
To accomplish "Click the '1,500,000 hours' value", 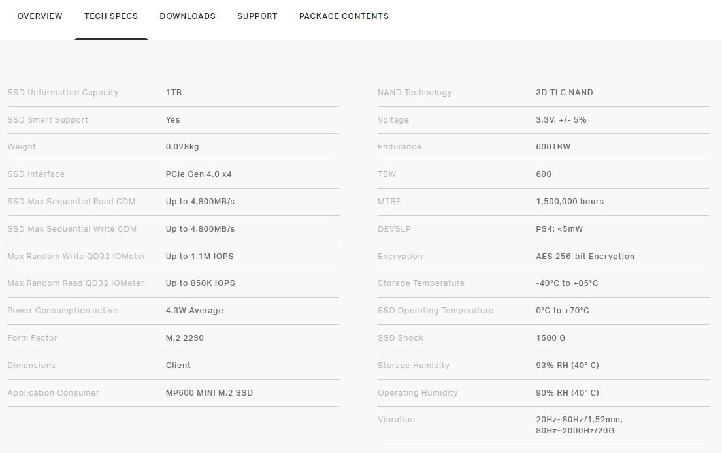I will tap(570, 202).
